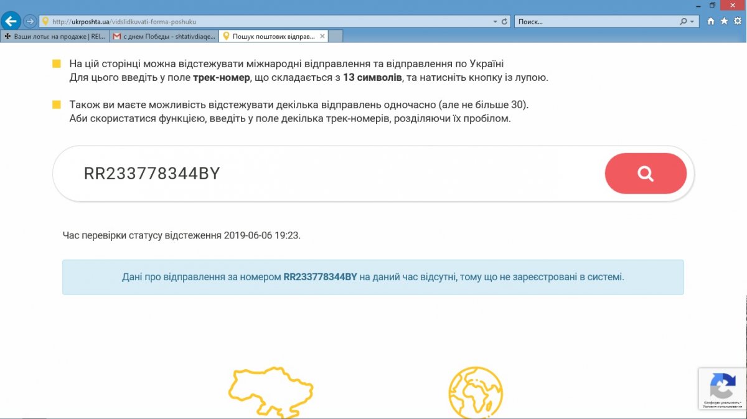The image size is (747, 419).
Task: Open Favorites using the star icon
Action: (x=724, y=21)
